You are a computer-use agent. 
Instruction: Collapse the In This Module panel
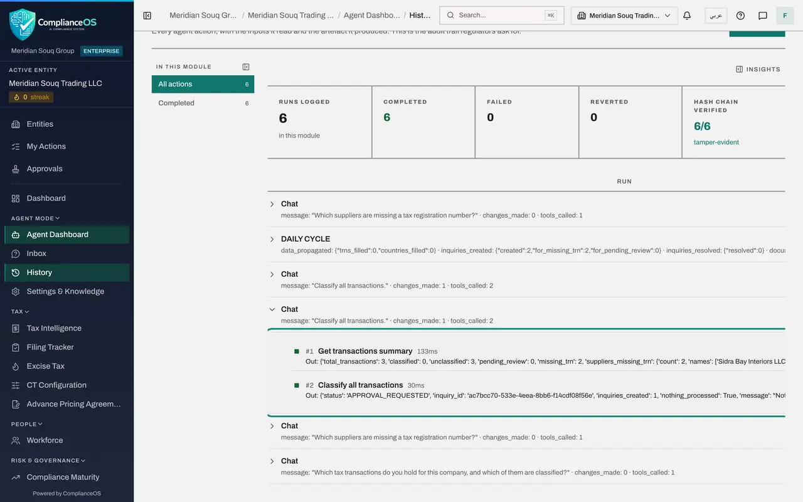pos(246,67)
